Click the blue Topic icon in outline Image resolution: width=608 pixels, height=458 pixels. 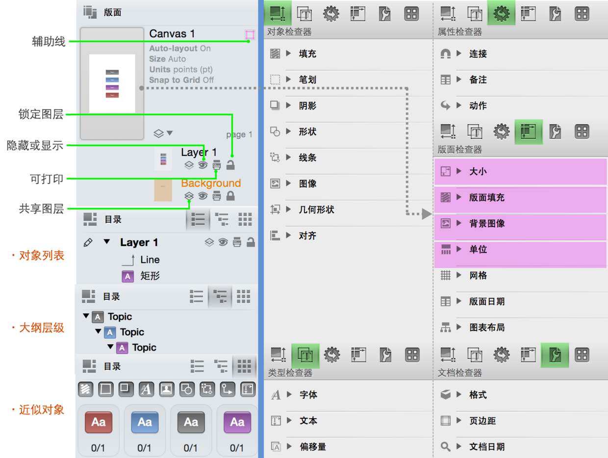pyautogui.click(x=110, y=332)
